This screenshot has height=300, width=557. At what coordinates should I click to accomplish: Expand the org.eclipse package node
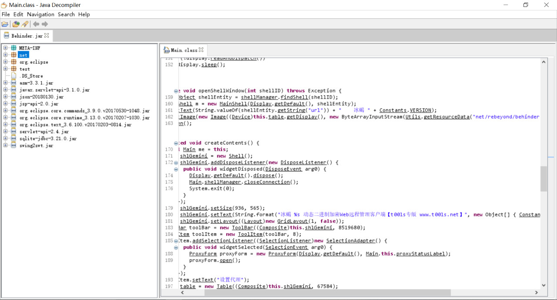coord(5,62)
